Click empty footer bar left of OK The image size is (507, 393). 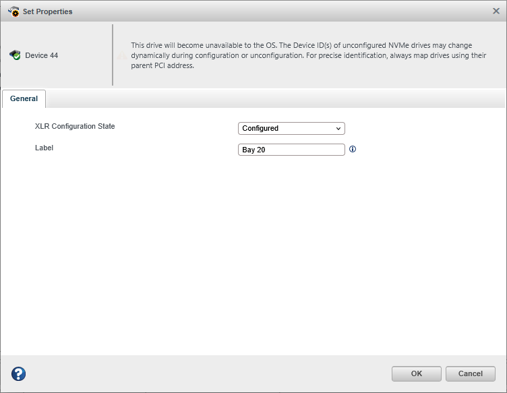(x=202, y=374)
